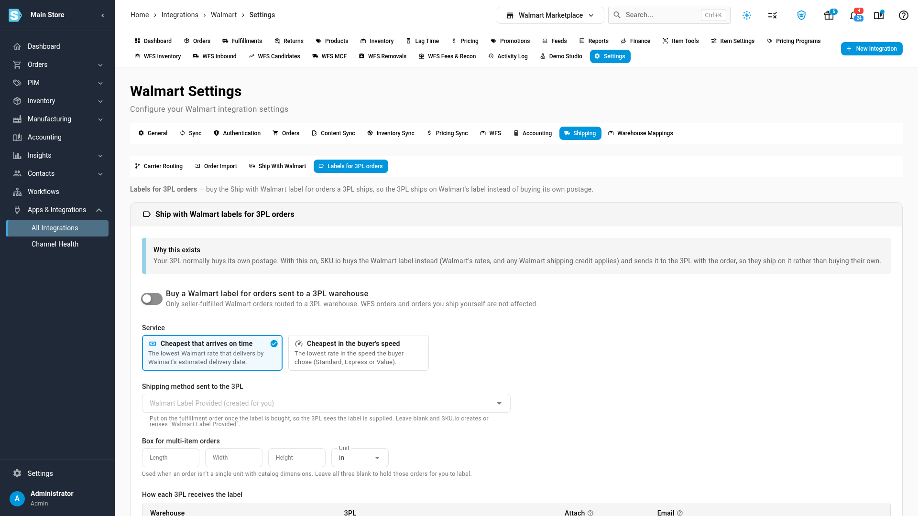The height and width of the screenshot is (516, 918).
Task: Switch to the Carrier Routing sub-tab
Action: pyautogui.click(x=159, y=166)
